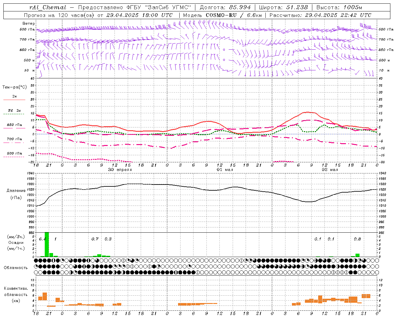Click the Конвективн. облачность (км) panel label
This screenshot has width=395, height=316.
point(16,294)
